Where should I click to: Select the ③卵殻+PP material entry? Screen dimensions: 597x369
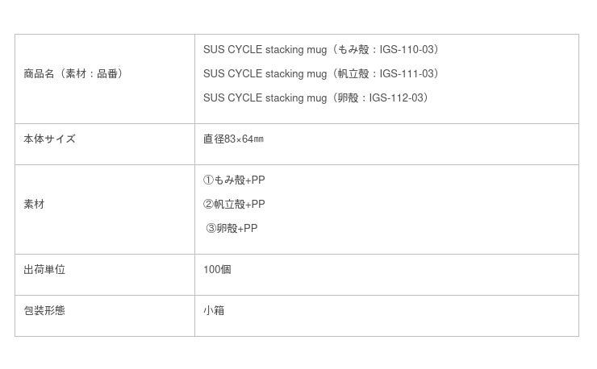click(x=232, y=229)
